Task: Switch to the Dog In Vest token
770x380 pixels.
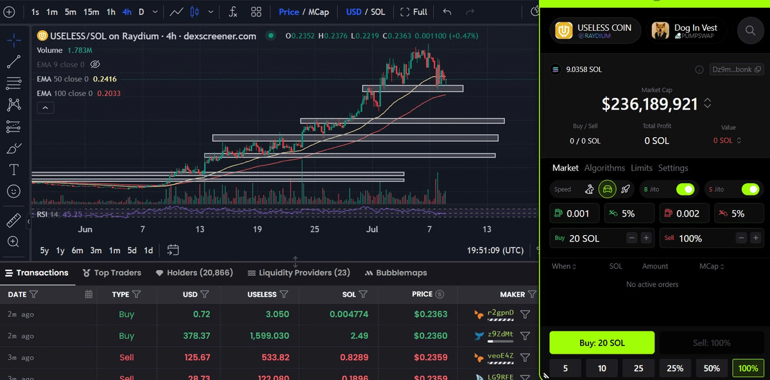Action: [685, 30]
